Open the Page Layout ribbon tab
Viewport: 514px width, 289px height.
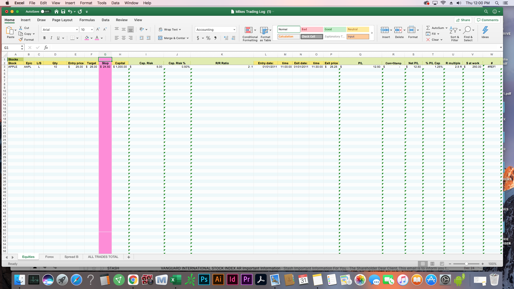tap(62, 20)
